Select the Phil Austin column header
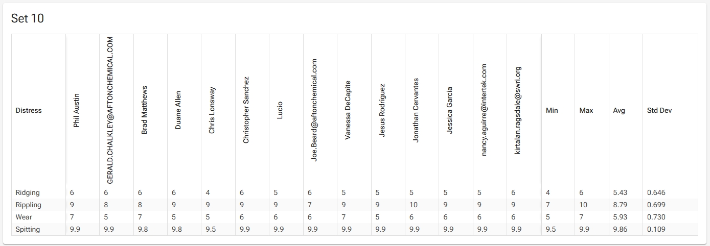The height and width of the screenshot is (246, 710). pyautogui.click(x=76, y=110)
